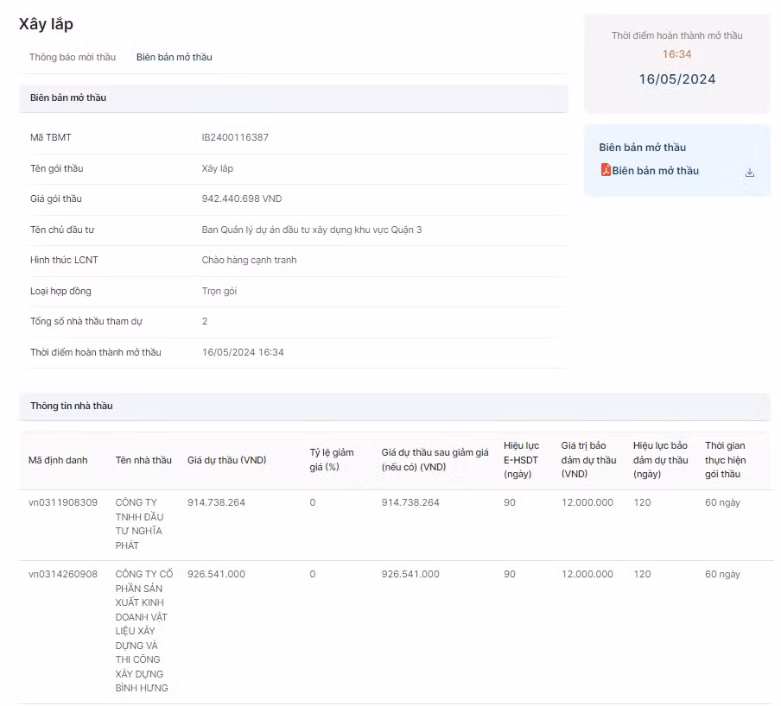Select the Biên bản mở thầu tab
This screenshot has height=706, width=781.
tap(174, 57)
